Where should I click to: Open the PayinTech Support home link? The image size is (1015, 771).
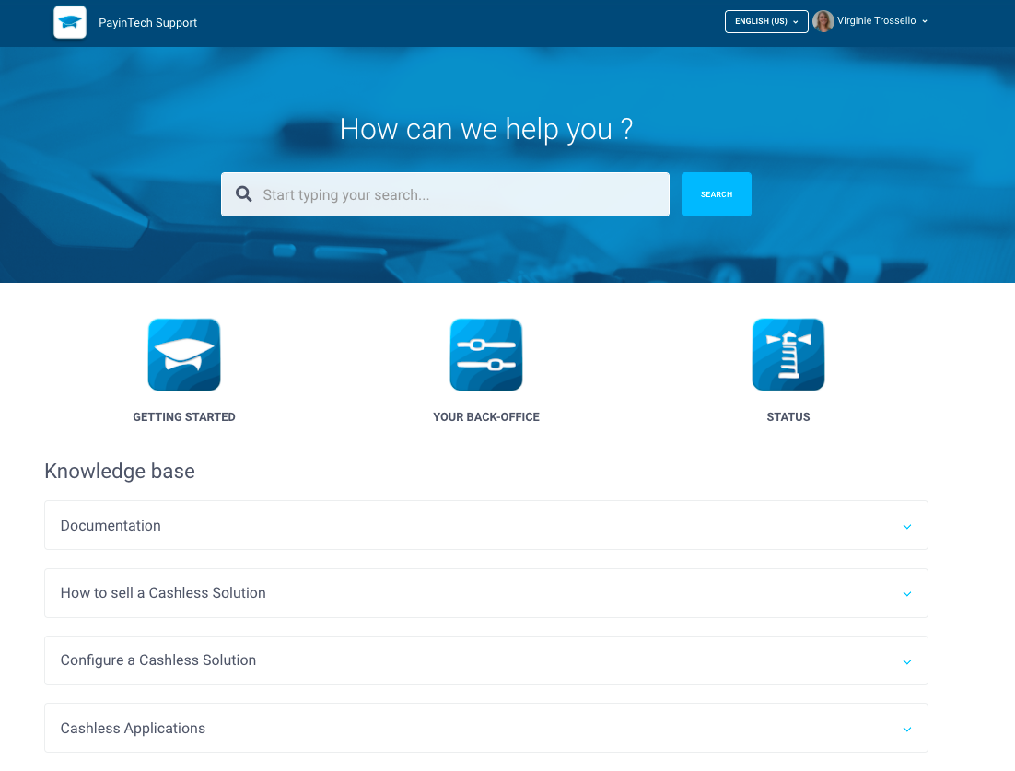(x=147, y=23)
